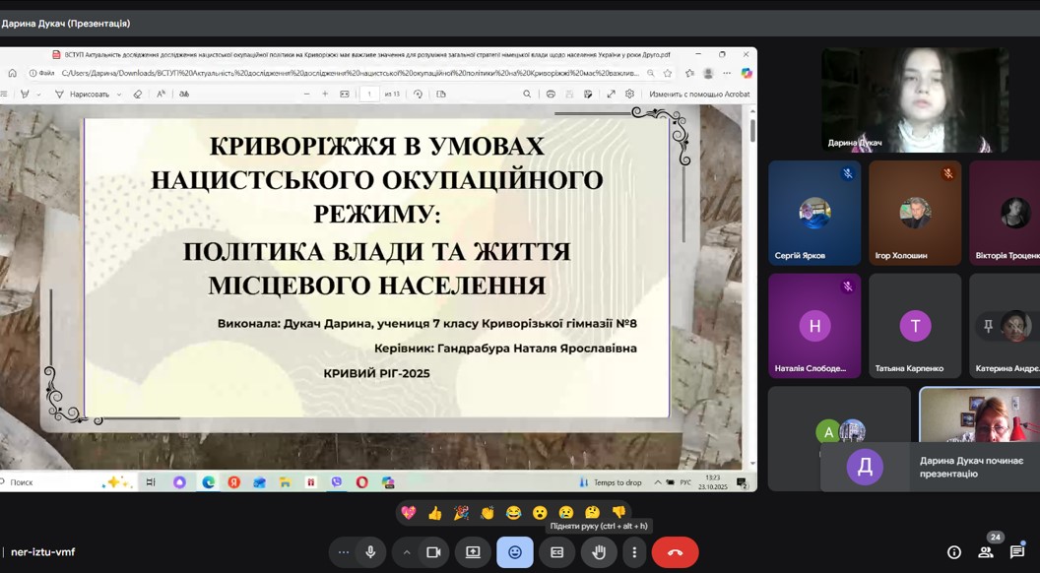Select Сергій Ярков participant tile
This screenshot has height=573, width=1040.
pos(814,213)
